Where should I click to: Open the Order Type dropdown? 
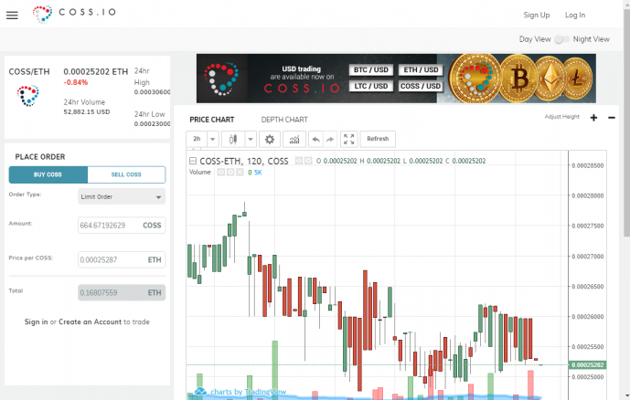point(122,196)
